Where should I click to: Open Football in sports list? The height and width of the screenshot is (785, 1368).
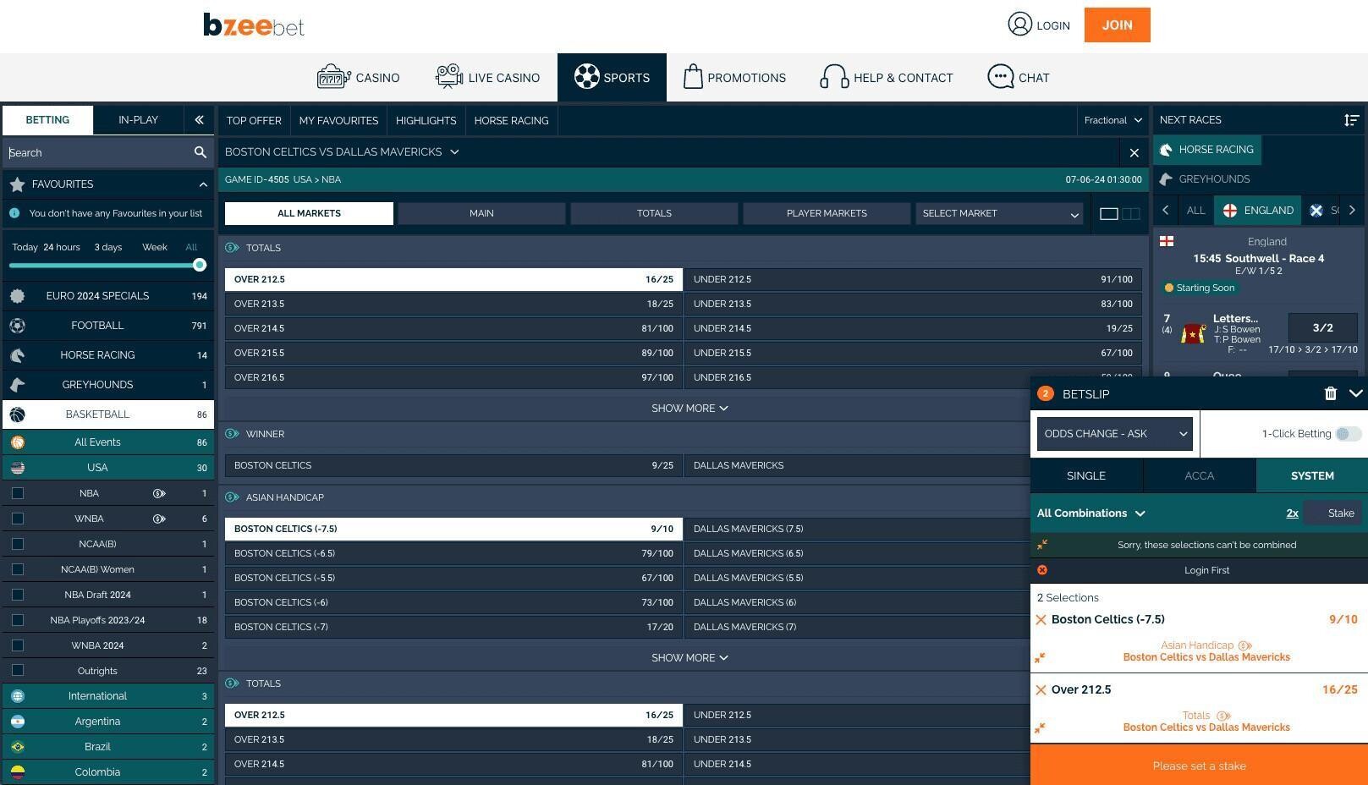(x=107, y=326)
